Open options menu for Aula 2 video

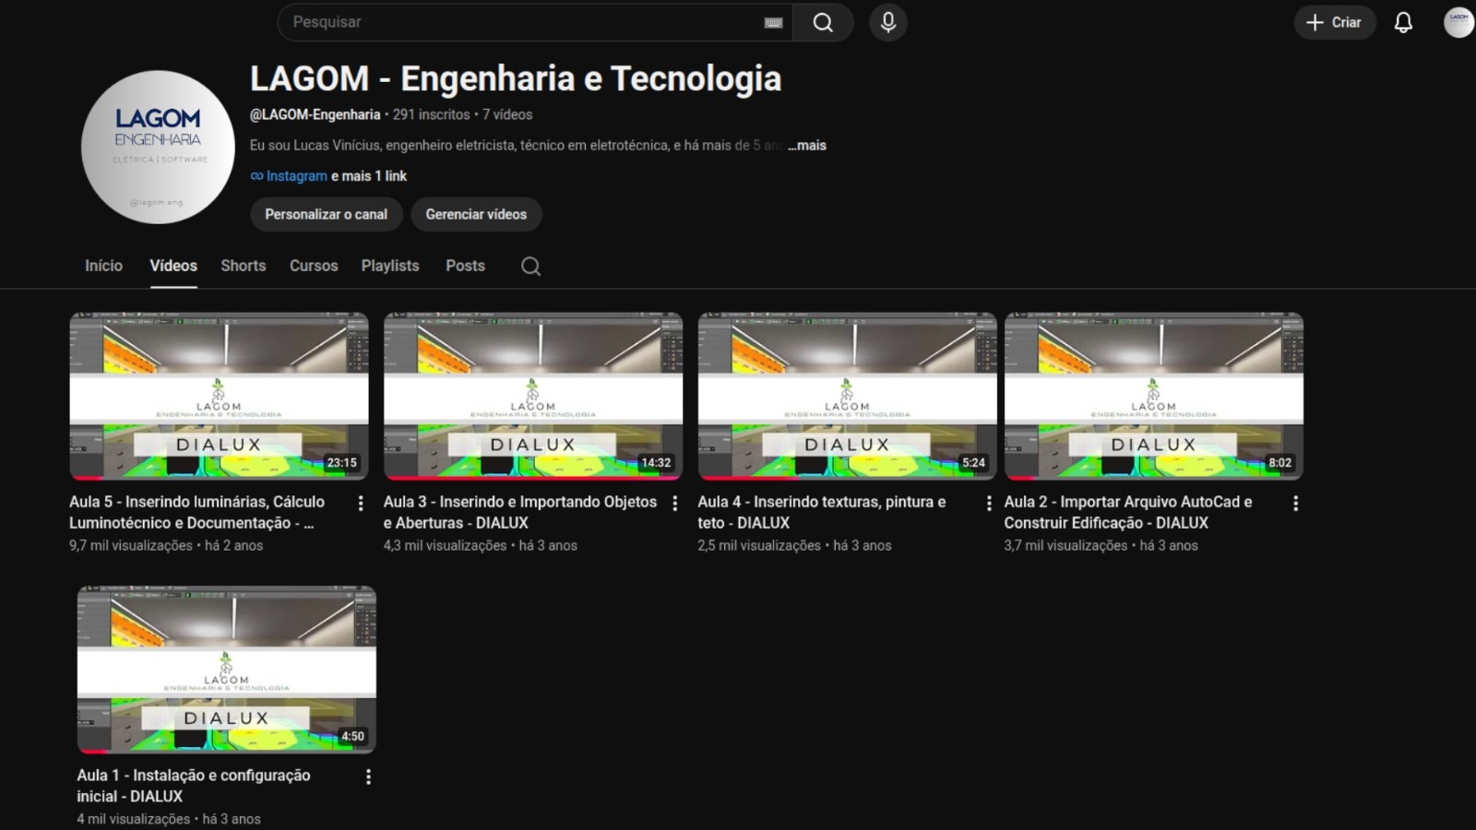click(x=1295, y=504)
